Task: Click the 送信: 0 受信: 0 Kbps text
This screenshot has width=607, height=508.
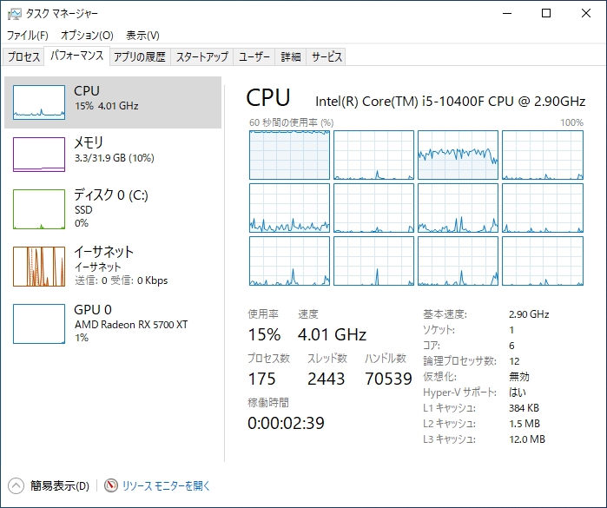Action: pos(122,280)
